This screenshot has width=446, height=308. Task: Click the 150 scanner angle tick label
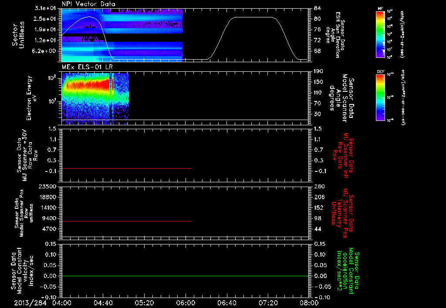pyautogui.click(x=318, y=82)
